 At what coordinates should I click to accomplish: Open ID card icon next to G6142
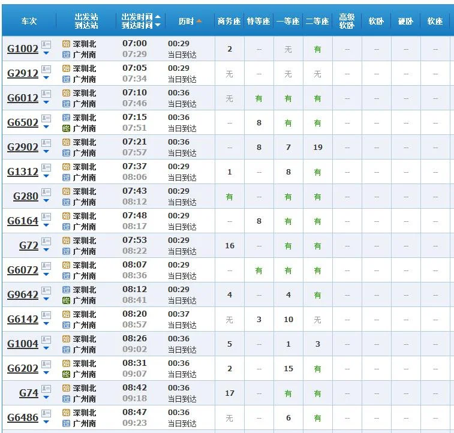(46, 315)
